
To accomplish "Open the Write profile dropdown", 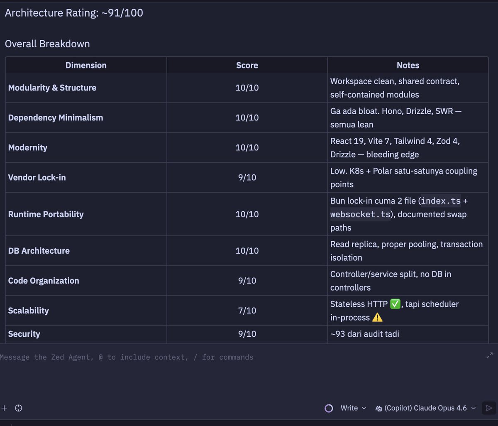I will pyautogui.click(x=354, y=408).
